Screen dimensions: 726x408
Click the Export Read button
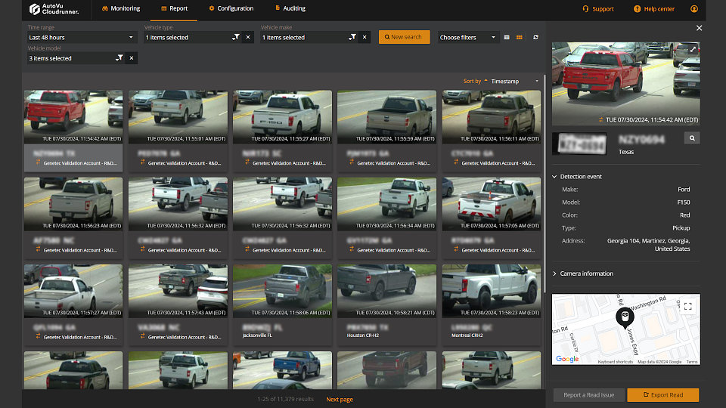click(663, 395)
